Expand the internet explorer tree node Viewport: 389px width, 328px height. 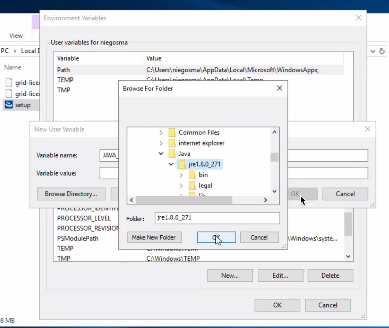pos(161,143)
